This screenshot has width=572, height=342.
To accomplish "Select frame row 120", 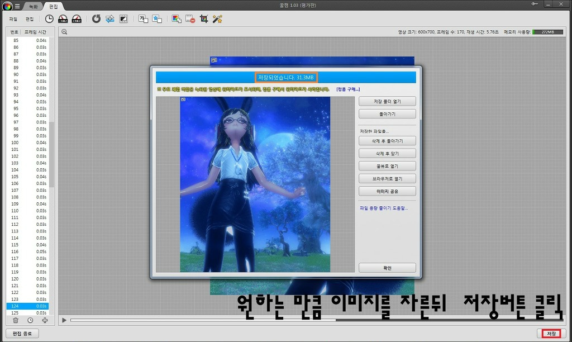I will click(27, 279).
